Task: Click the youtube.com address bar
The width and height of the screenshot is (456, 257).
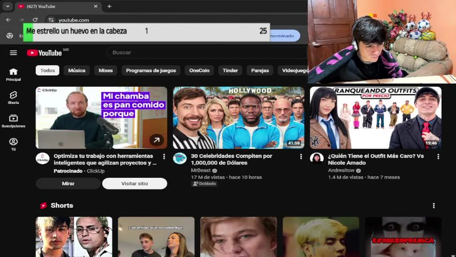Action: click(74, 20)
